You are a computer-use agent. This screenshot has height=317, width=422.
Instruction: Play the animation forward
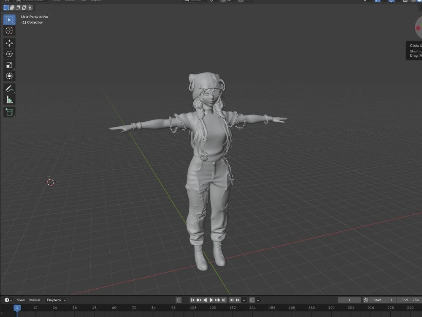211,300
